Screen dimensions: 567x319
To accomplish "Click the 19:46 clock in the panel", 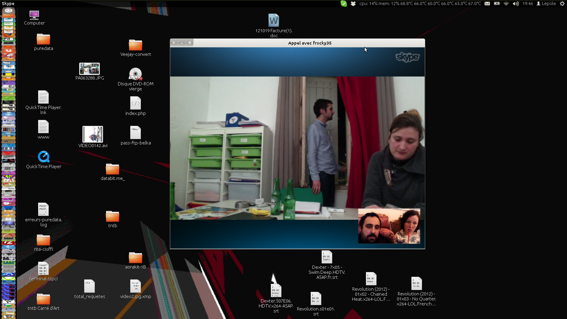I will point(527,4).
